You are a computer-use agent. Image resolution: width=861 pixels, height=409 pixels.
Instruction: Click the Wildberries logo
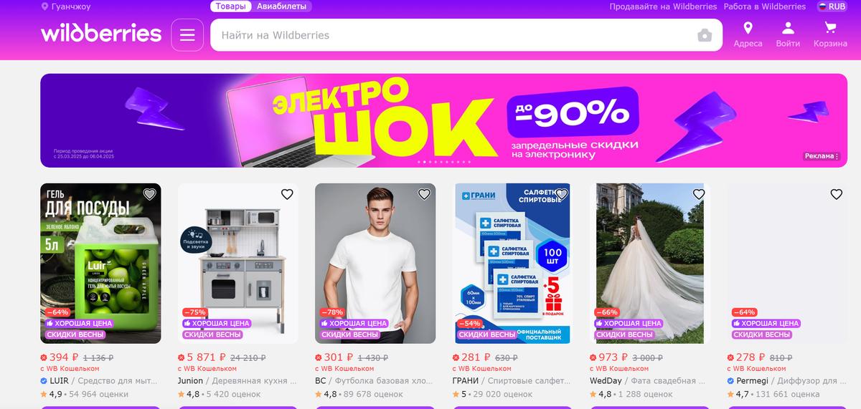pyautogui.click(x=101, y=34)
